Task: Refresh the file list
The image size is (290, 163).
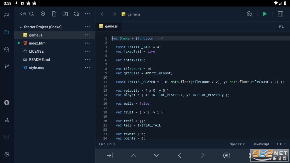Action: (76, 14)
